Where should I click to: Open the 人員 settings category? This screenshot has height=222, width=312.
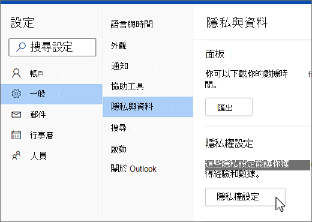coord(51,155)
